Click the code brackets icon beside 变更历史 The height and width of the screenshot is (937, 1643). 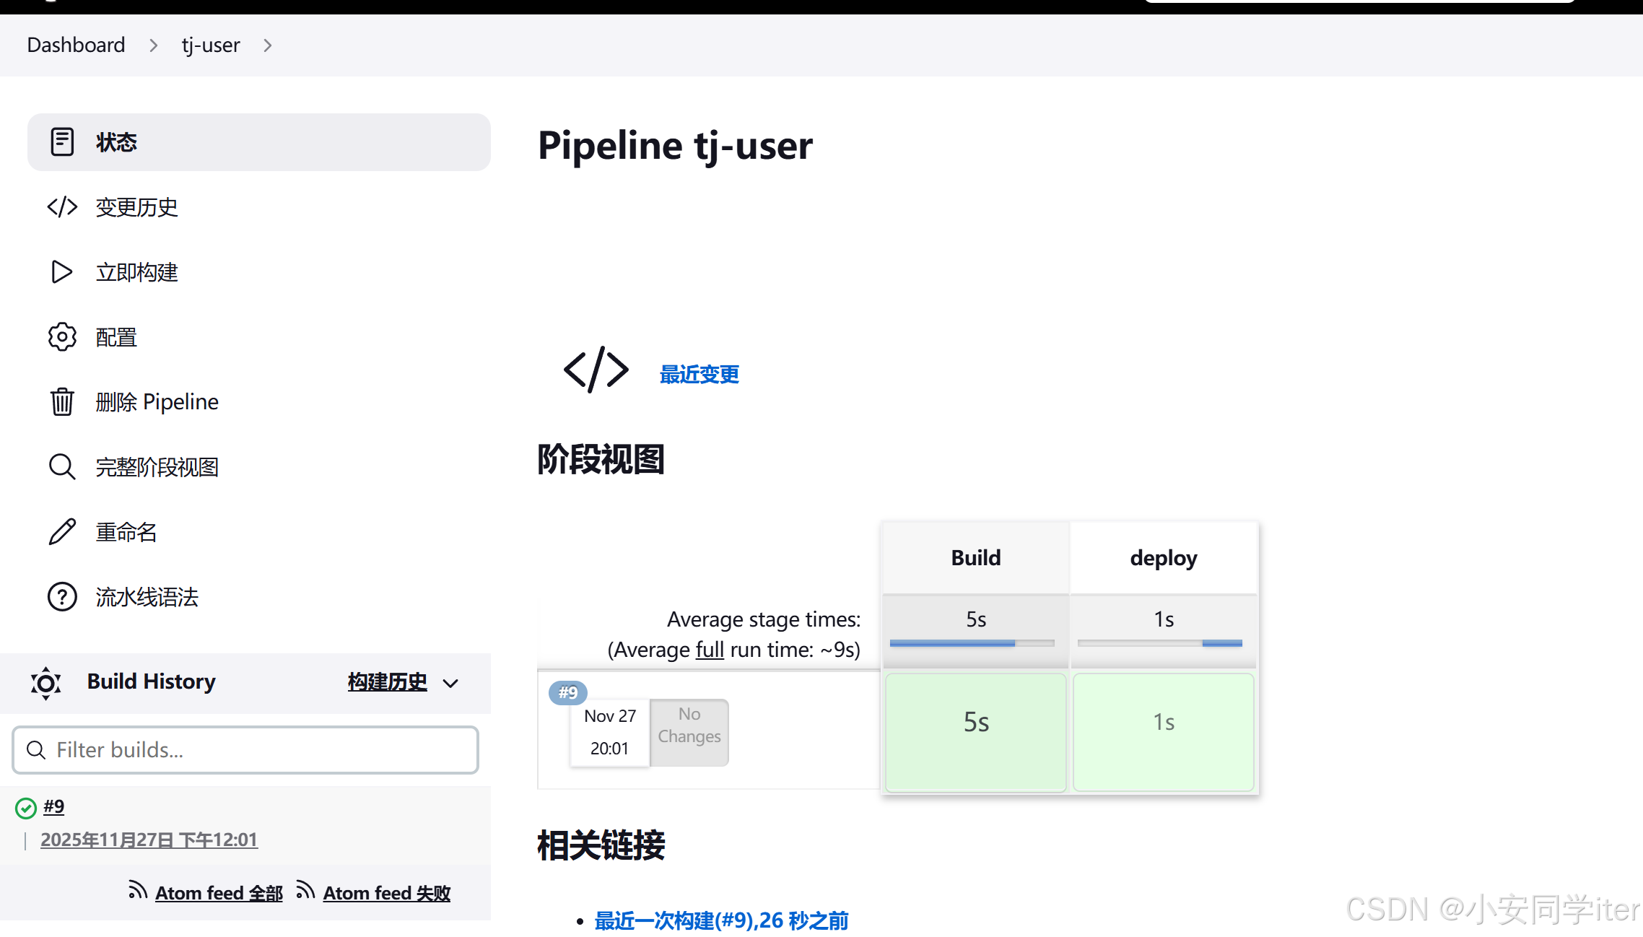click(x=62, y=207)
